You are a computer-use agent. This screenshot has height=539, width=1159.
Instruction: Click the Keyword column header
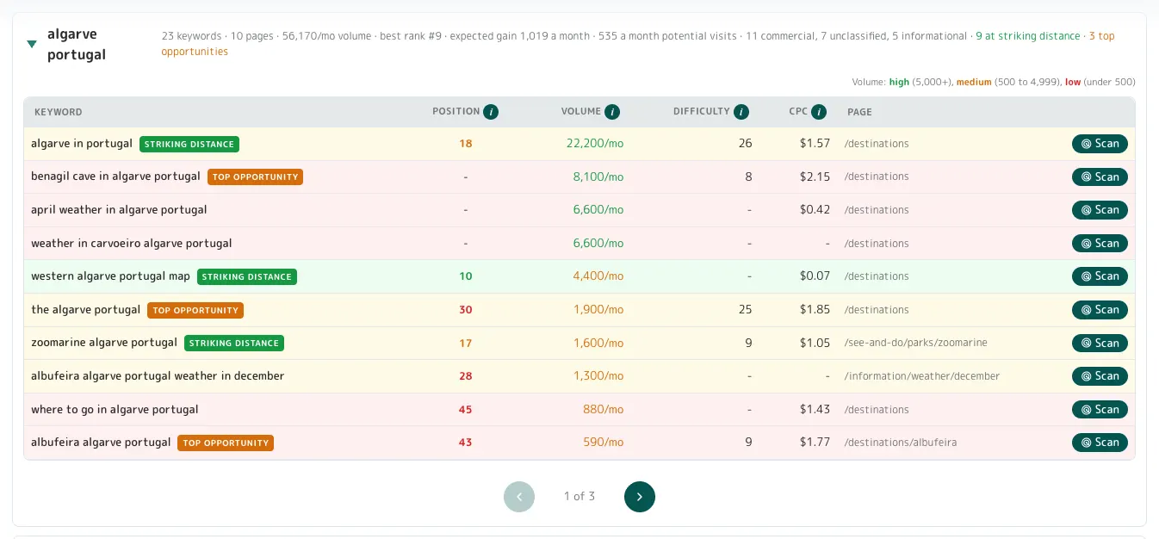click(x=59, y=112)
